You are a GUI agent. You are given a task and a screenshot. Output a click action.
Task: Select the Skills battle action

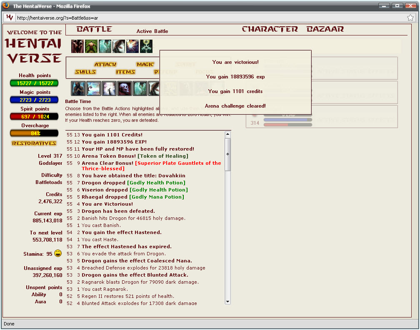pyautogui.click(x=85, y=72)
